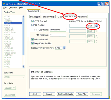The width and height of the screenshot is (111, 100).
Task: Click the device list scrollbar thumb
Action: (24, 36)
